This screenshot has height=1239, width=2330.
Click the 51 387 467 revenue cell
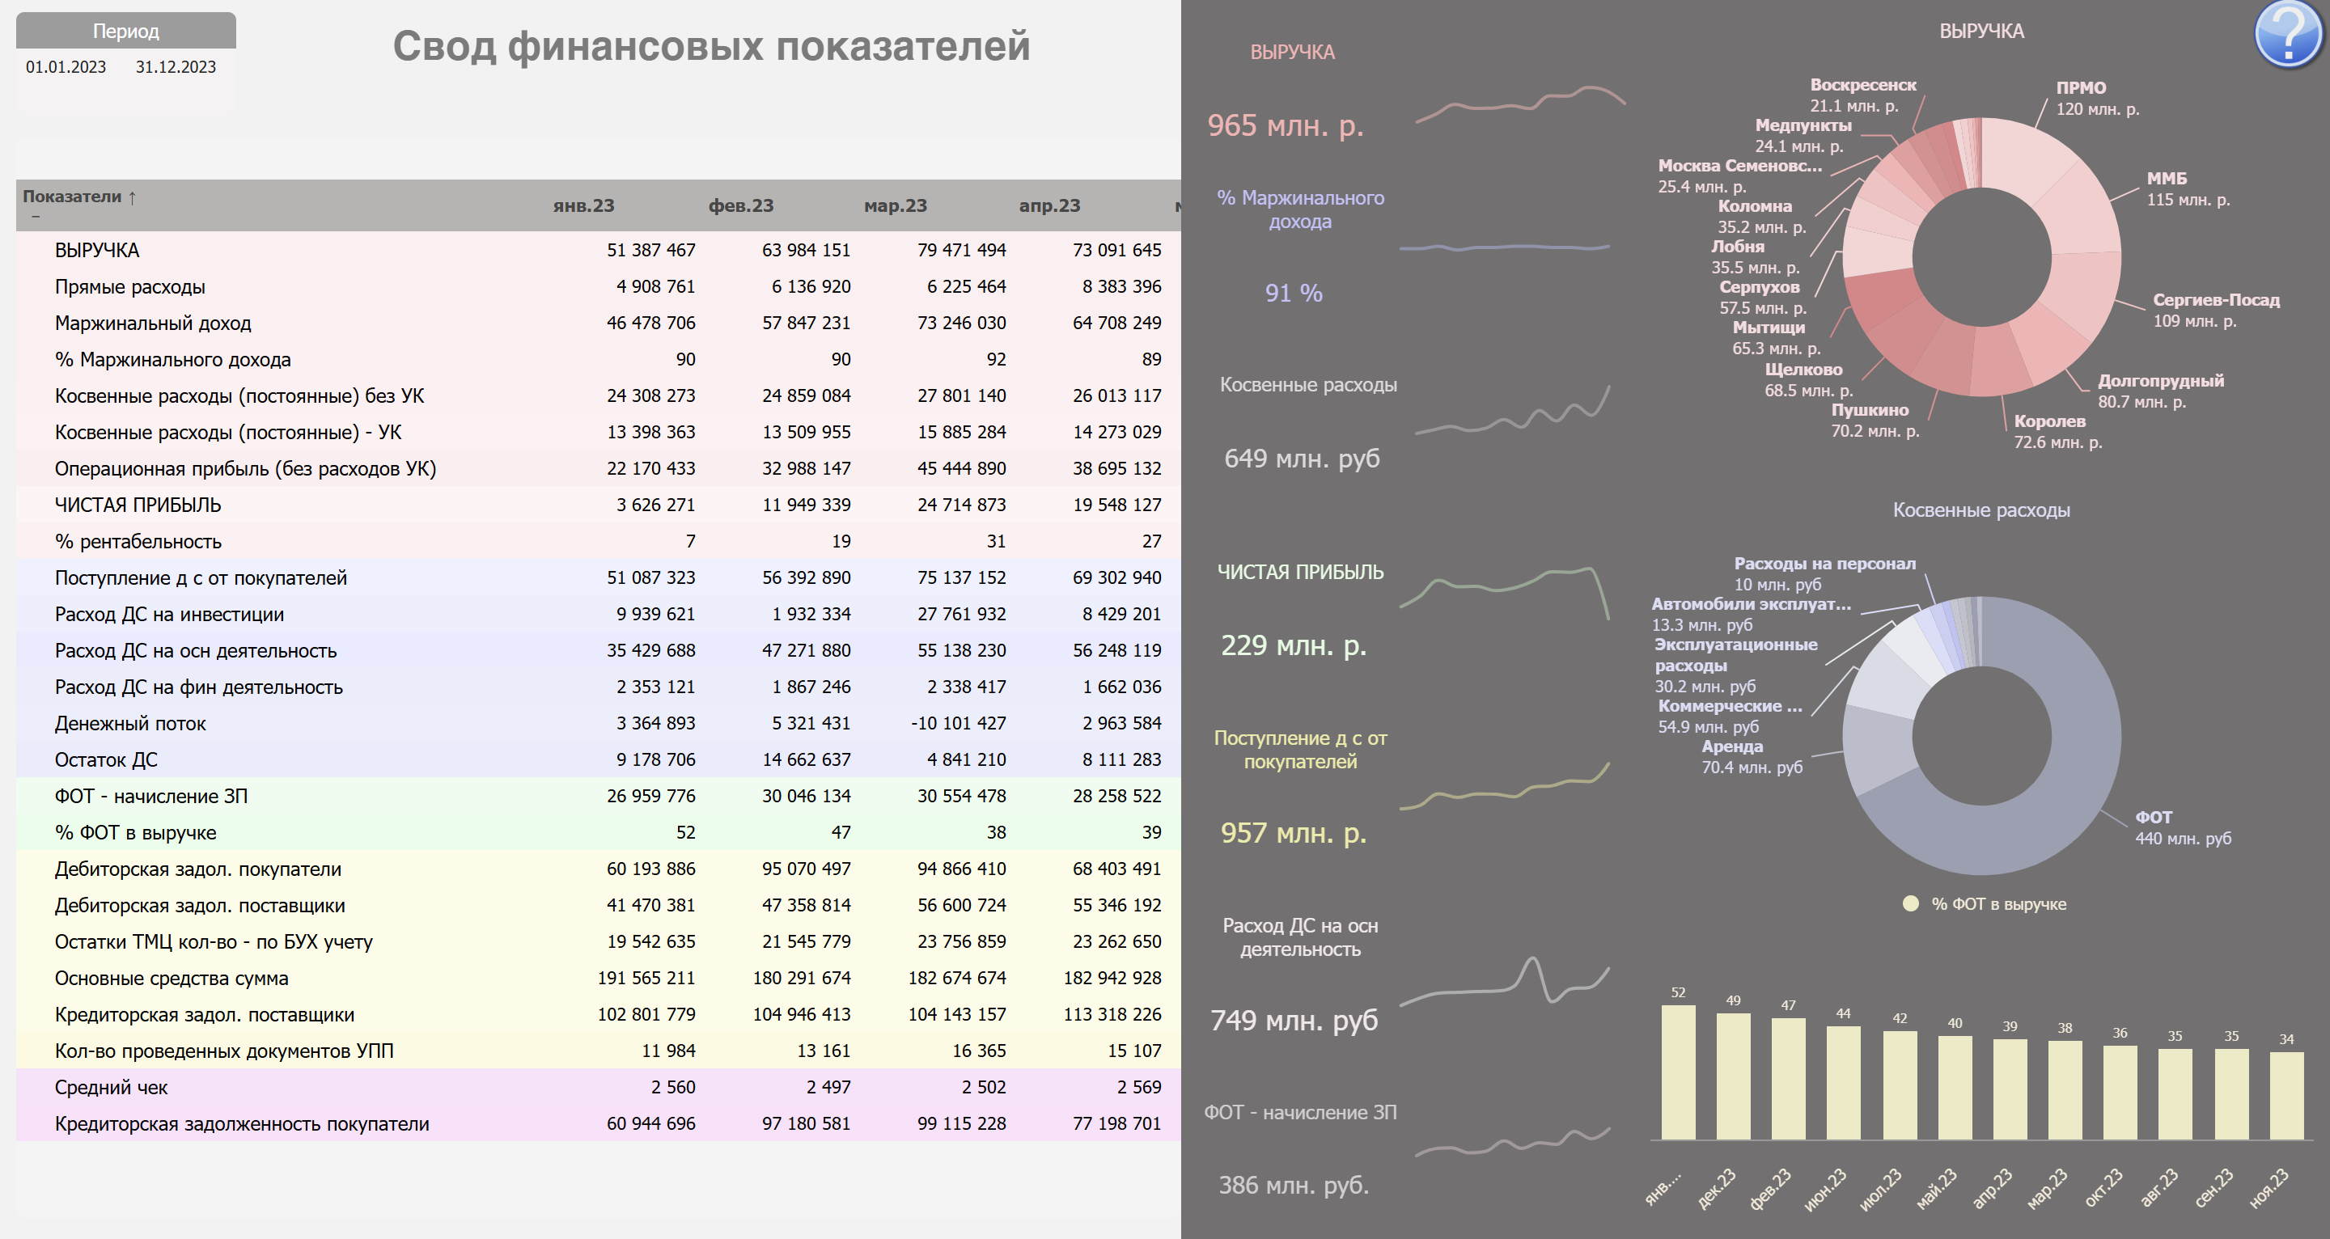pos(650,250)
